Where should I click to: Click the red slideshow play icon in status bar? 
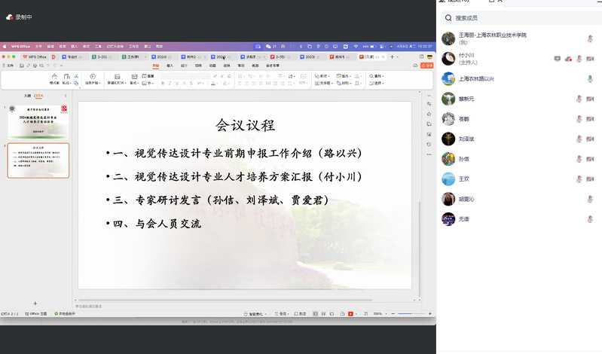pos(350,313)
